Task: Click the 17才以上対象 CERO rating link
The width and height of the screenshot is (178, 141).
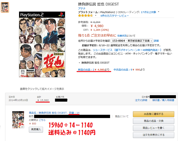Action: [x=149, y=12]
